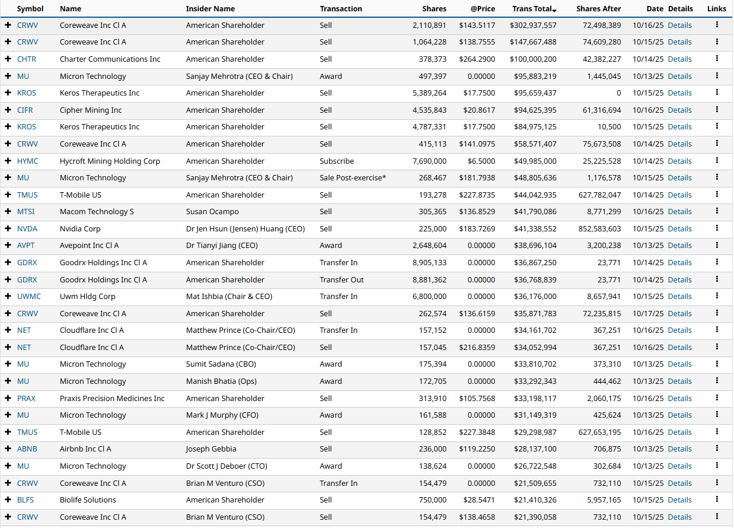
Task: Select Trans Total value $302,937,557
Action: point(533,25)
